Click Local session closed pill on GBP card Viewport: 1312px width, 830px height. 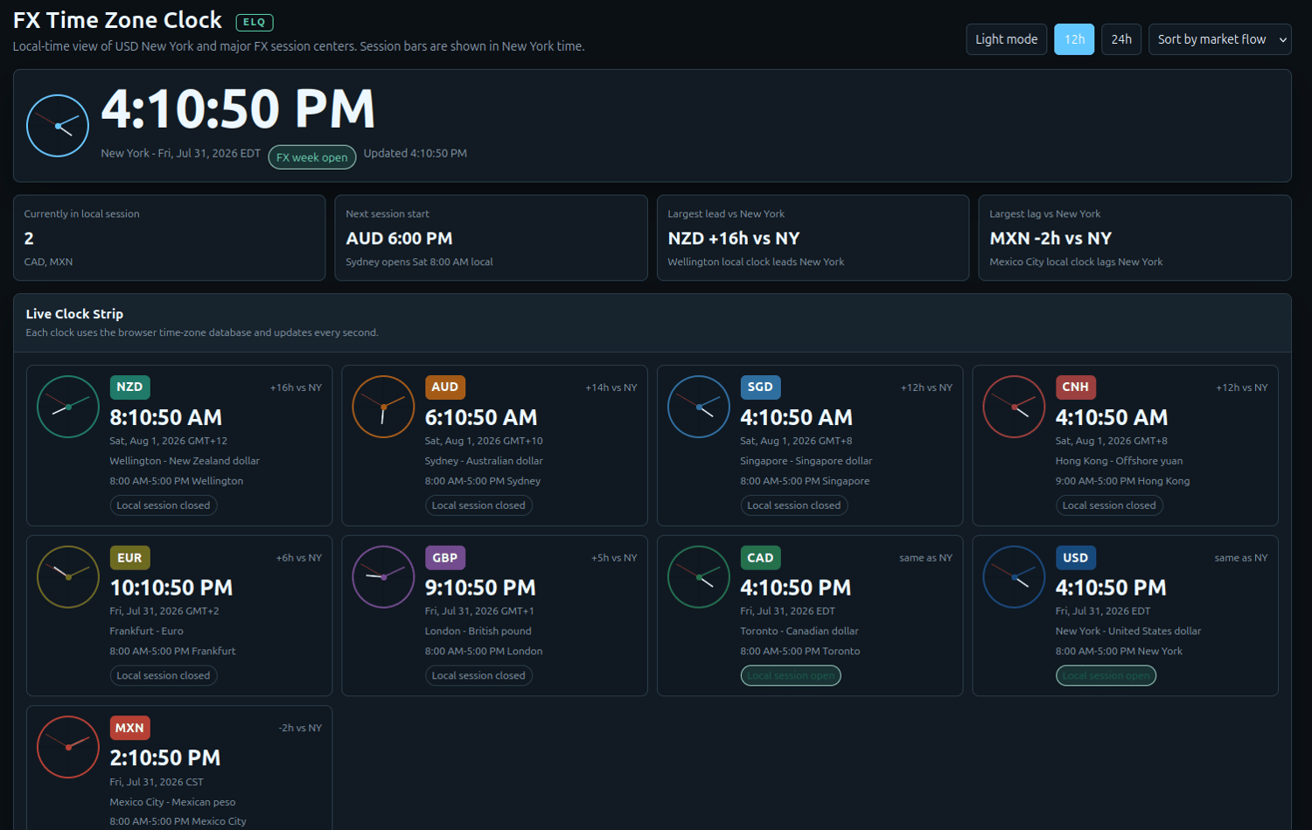[x=478, y=676]
